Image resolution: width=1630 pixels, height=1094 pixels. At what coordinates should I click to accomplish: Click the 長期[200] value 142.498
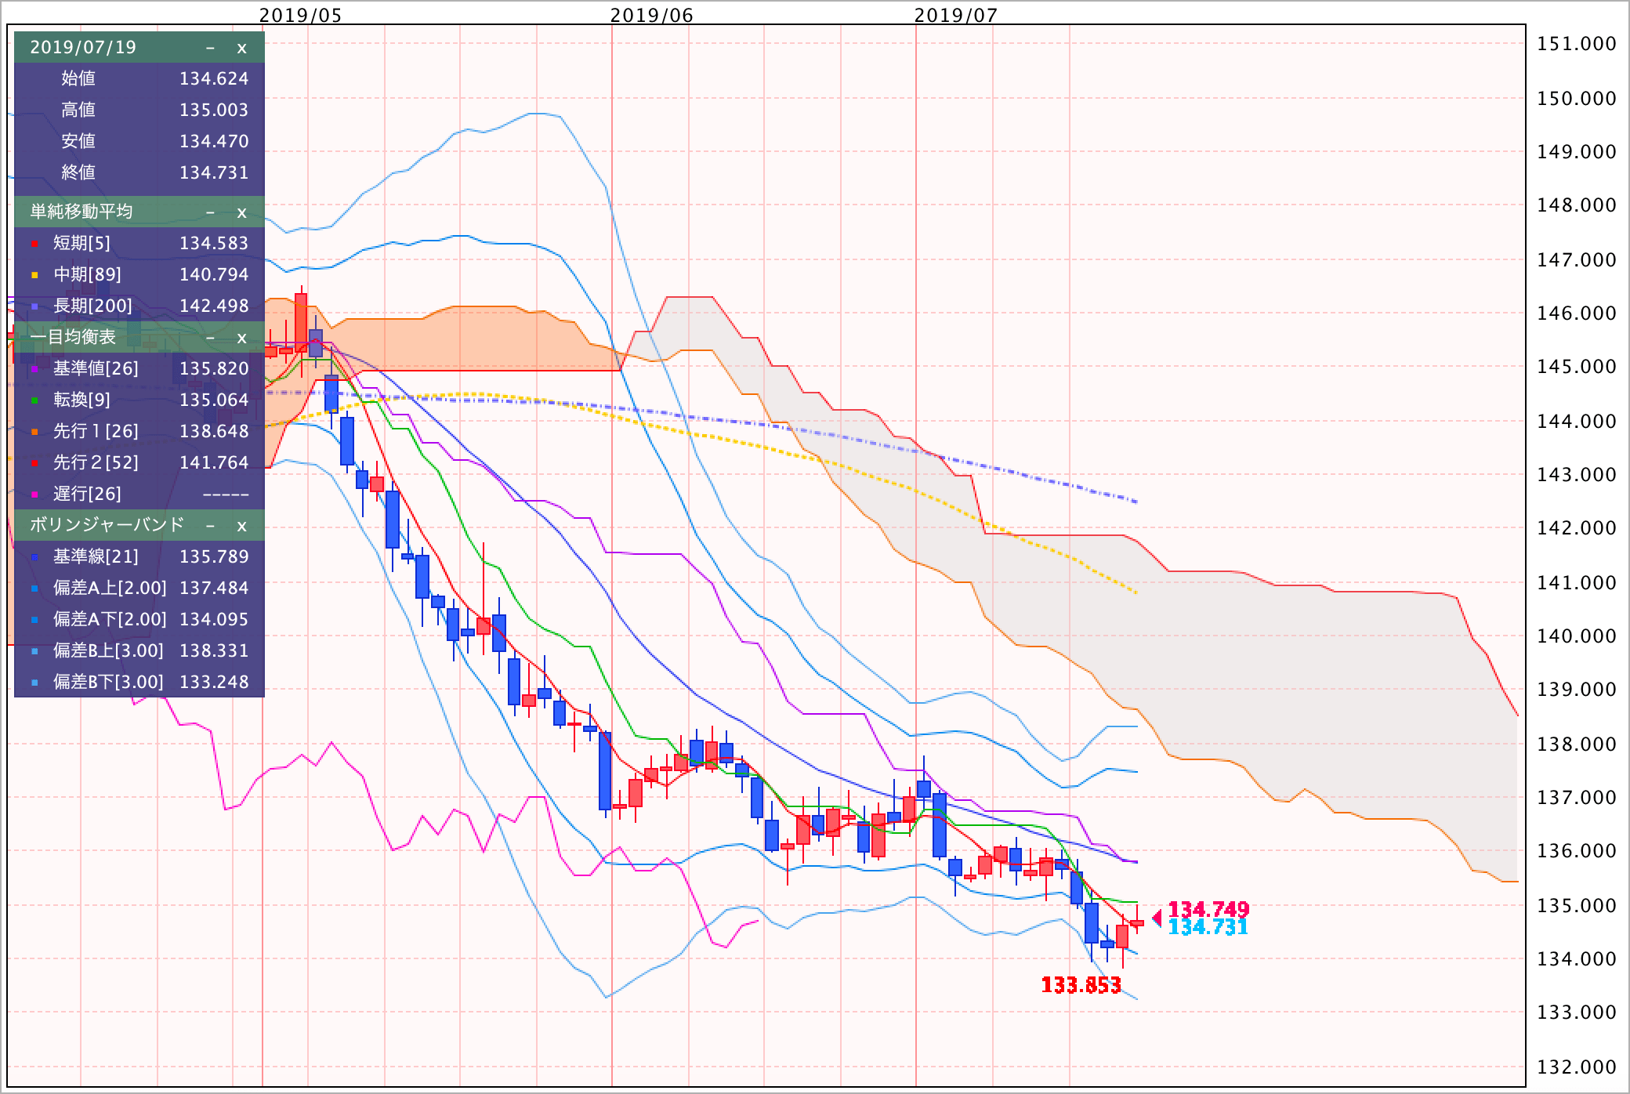(214, 306)
